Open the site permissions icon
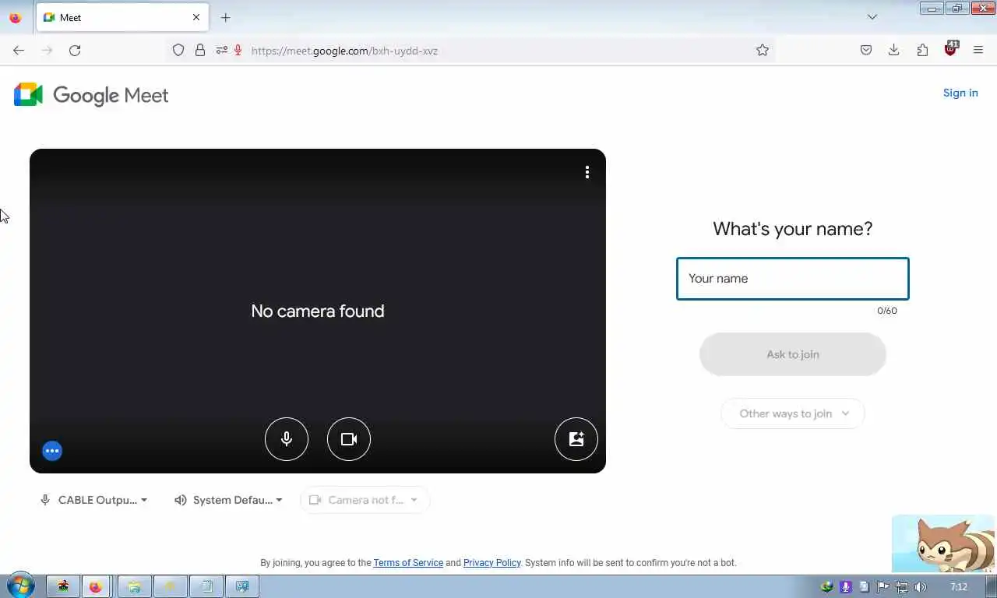The height and width of the screenshot is (598, 997). click(222, 51)
